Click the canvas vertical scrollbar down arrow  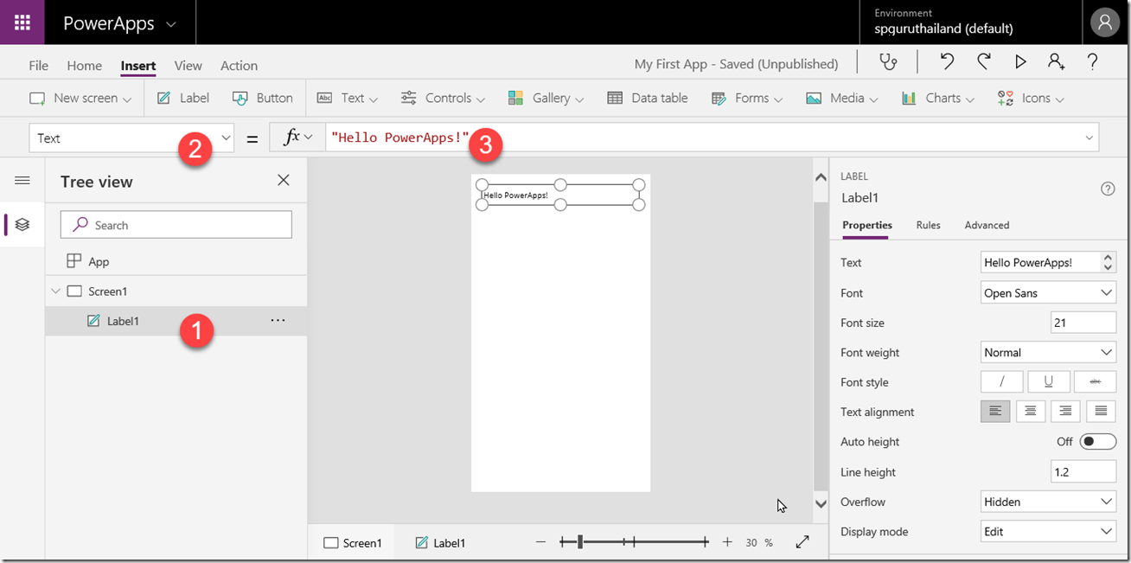pyautogui.click(x=821, y=504)
